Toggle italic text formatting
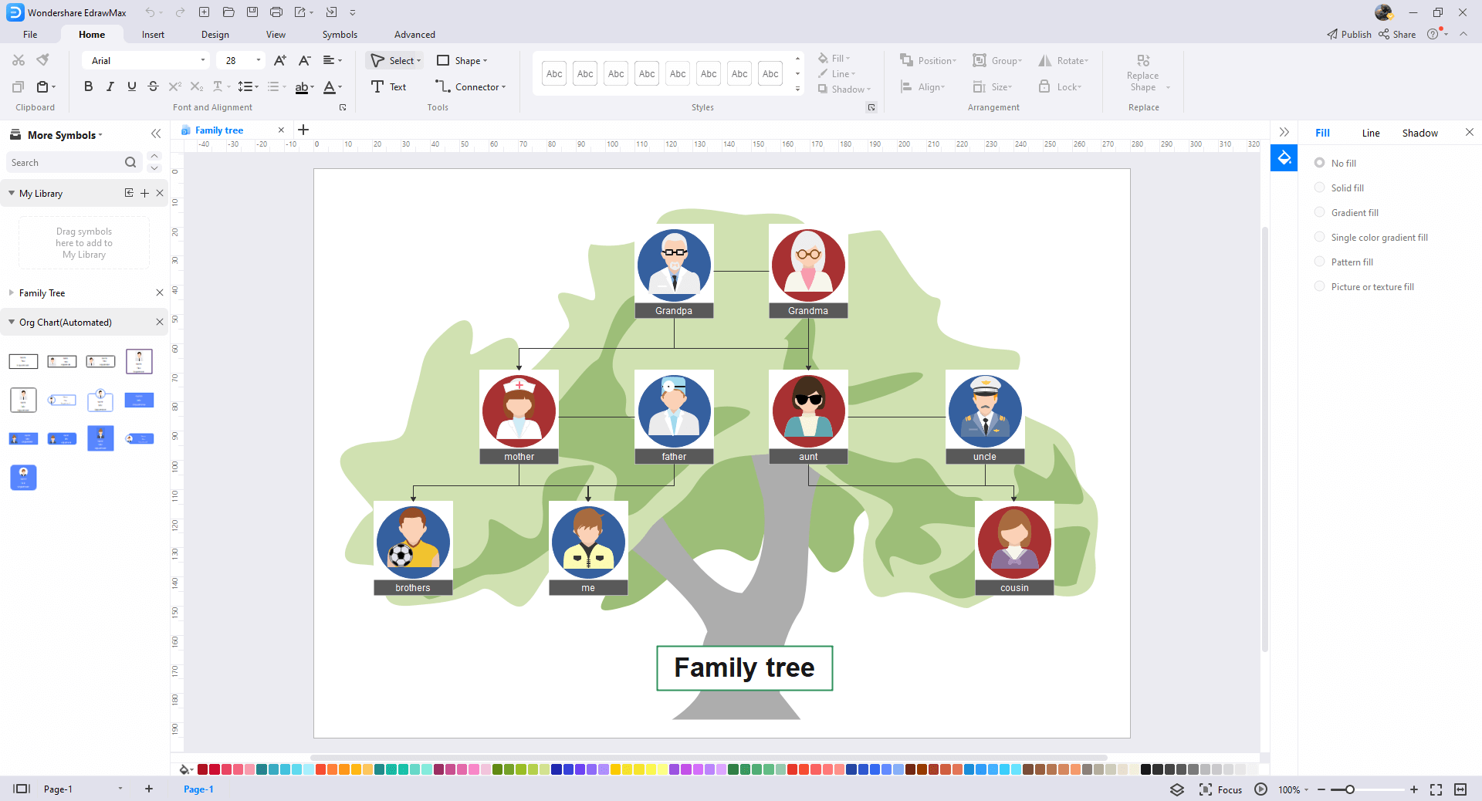 (110, 86)
